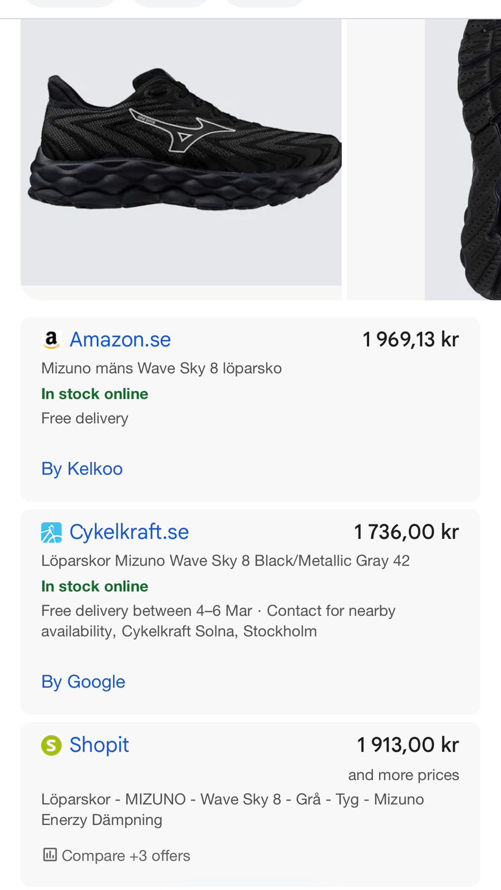Open the Amazon.se store link
501x890 pixels.
pyautogui.click(x=120, y=339)
